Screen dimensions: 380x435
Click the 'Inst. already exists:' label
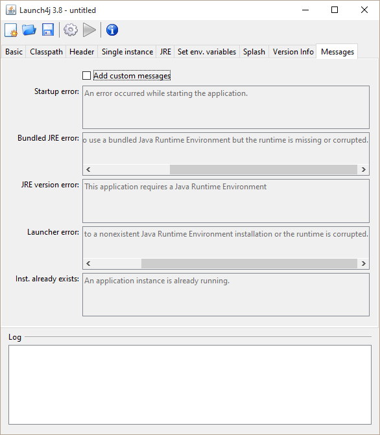(47, 279)
